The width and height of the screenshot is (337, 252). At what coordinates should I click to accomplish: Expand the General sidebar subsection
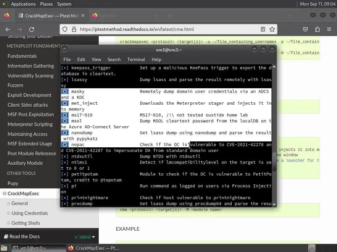tap(8, 203)
